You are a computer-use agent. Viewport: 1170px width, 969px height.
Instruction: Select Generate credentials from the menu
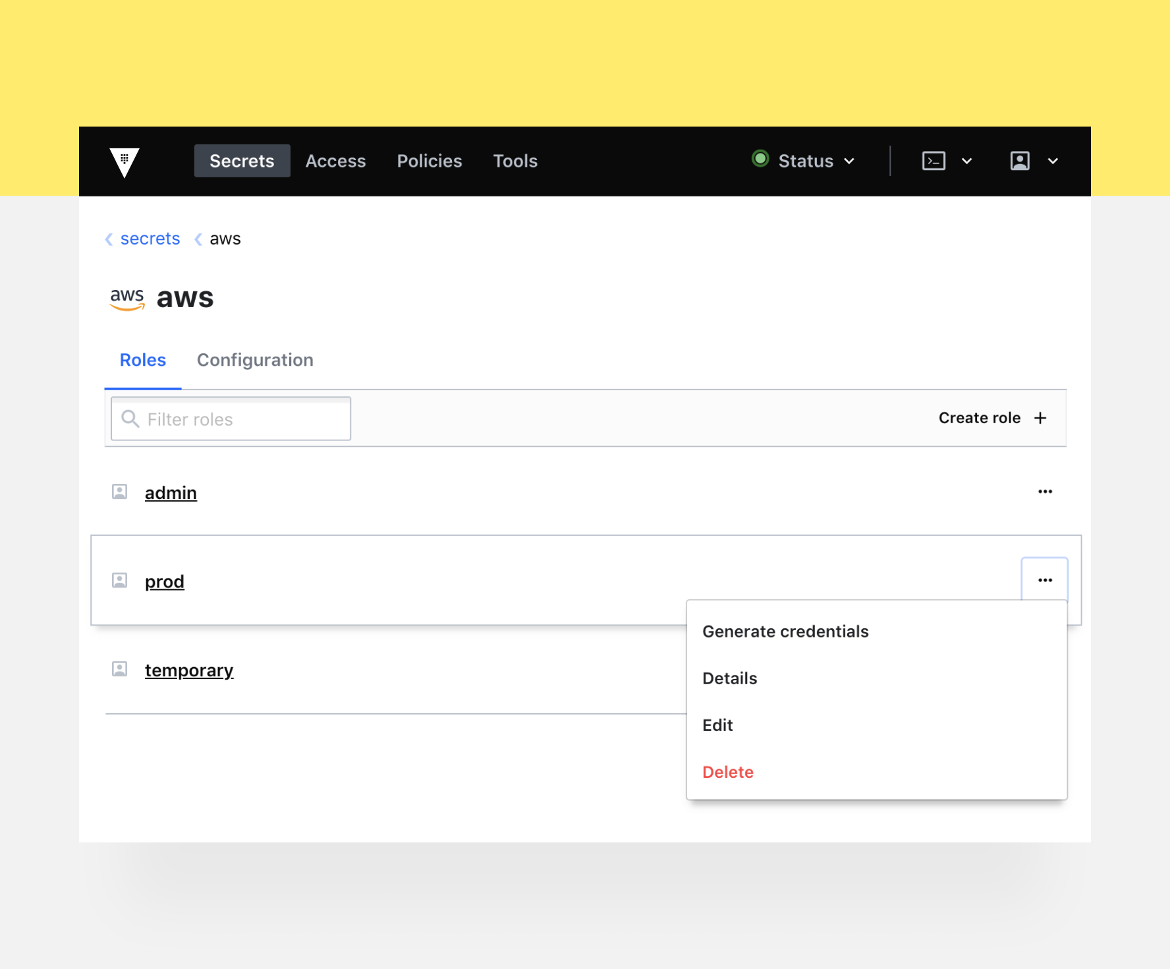pyautogui.click(x=785, y=631)
